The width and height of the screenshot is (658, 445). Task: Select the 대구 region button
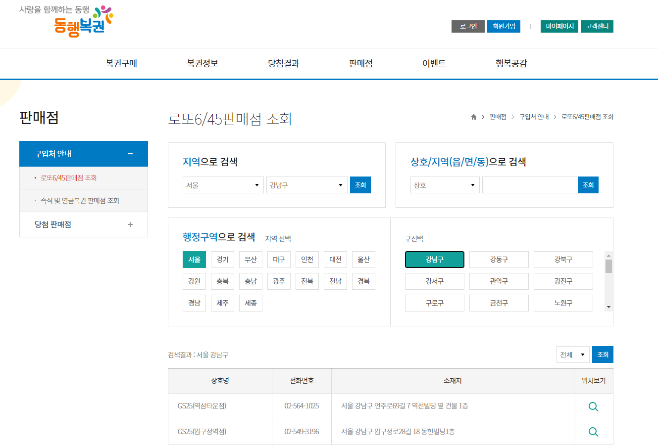click(x=279, y=260)
